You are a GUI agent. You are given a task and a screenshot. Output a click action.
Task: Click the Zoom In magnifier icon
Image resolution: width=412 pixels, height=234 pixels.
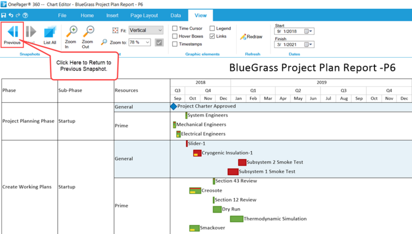click(72, 32)
